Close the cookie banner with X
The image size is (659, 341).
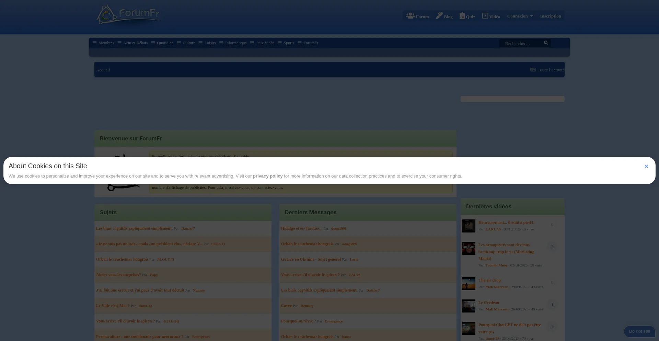pyautogui.click(x=646, y=166)
